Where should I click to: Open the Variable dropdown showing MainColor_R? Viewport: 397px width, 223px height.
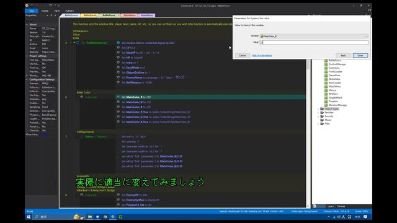314,36
